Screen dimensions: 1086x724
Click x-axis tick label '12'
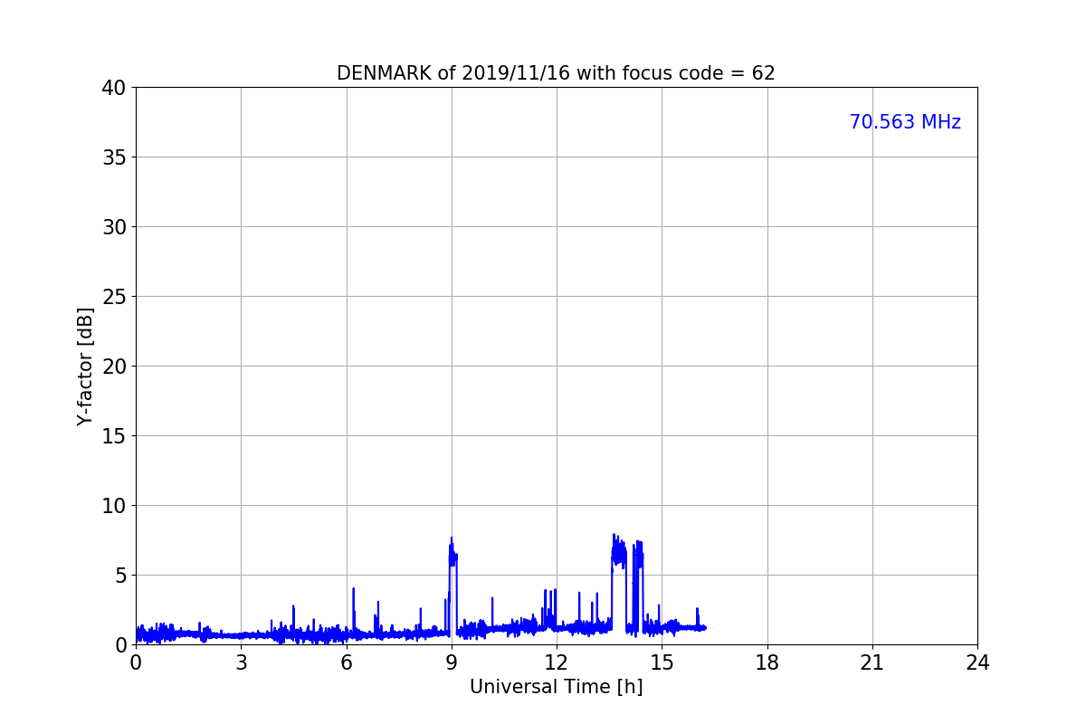(x=557, y=662)
